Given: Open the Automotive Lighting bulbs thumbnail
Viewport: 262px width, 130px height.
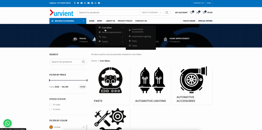Looking at the screenshot, I should [152, 80].
